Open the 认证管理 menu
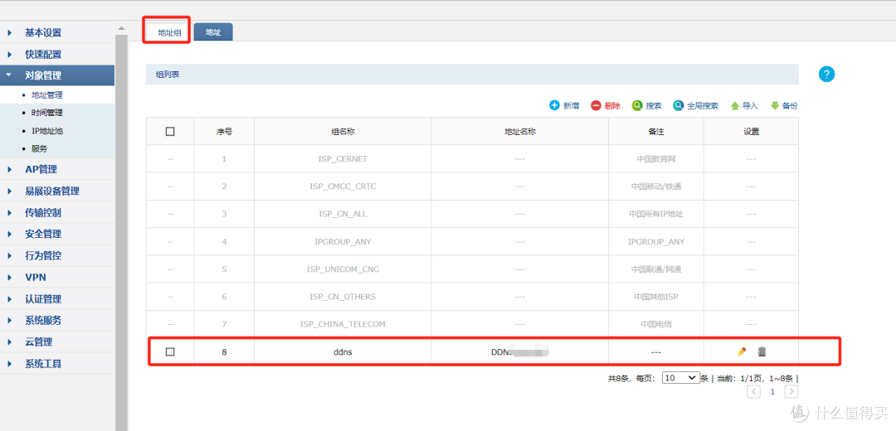Image resolution: width=896 pixels, height=431 pixels. pos(57,299)
